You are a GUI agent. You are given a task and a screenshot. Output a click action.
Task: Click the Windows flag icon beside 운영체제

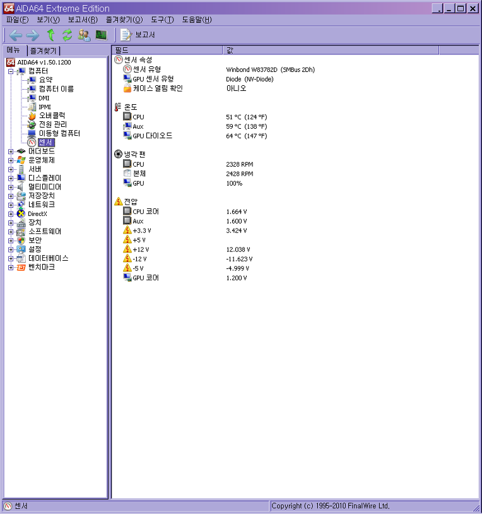pos(21,160)
